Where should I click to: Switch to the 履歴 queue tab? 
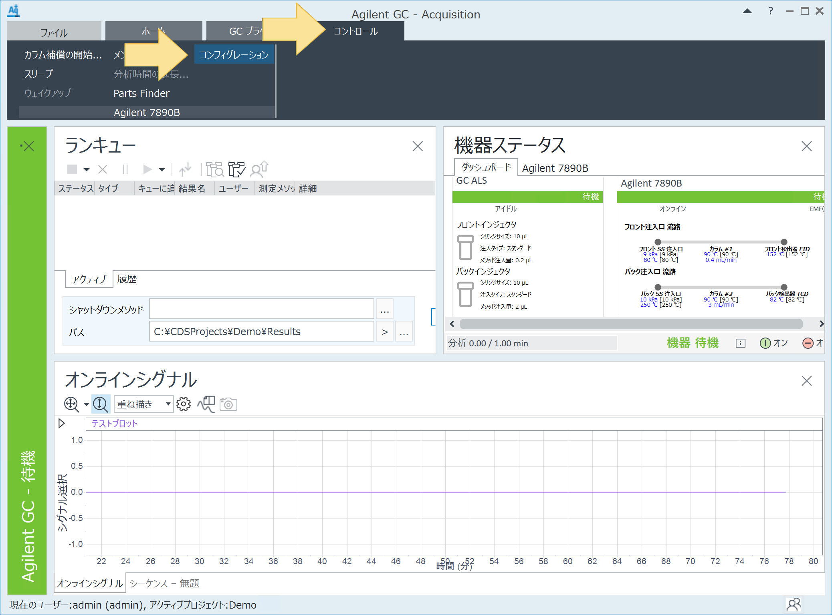click(127, 279)
